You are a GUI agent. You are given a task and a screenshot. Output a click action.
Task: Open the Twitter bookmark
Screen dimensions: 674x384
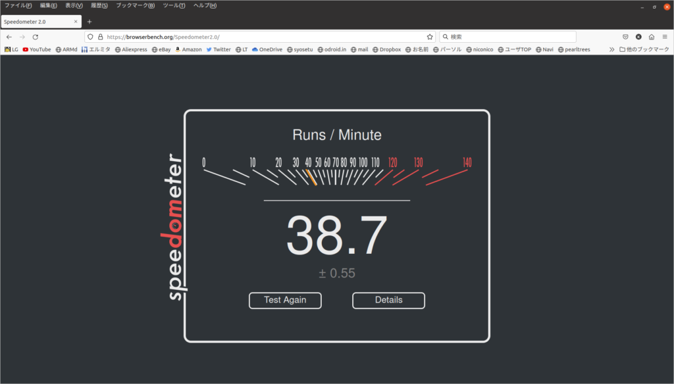tap(219, 49)
